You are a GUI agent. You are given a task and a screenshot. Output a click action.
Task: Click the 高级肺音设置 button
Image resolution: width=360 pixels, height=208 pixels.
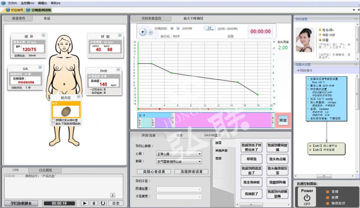191,172
